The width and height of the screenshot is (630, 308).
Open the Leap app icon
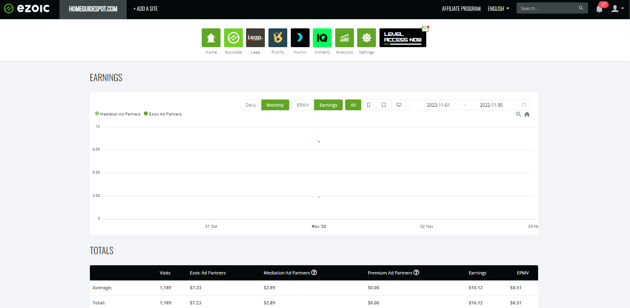click(256, 38)
